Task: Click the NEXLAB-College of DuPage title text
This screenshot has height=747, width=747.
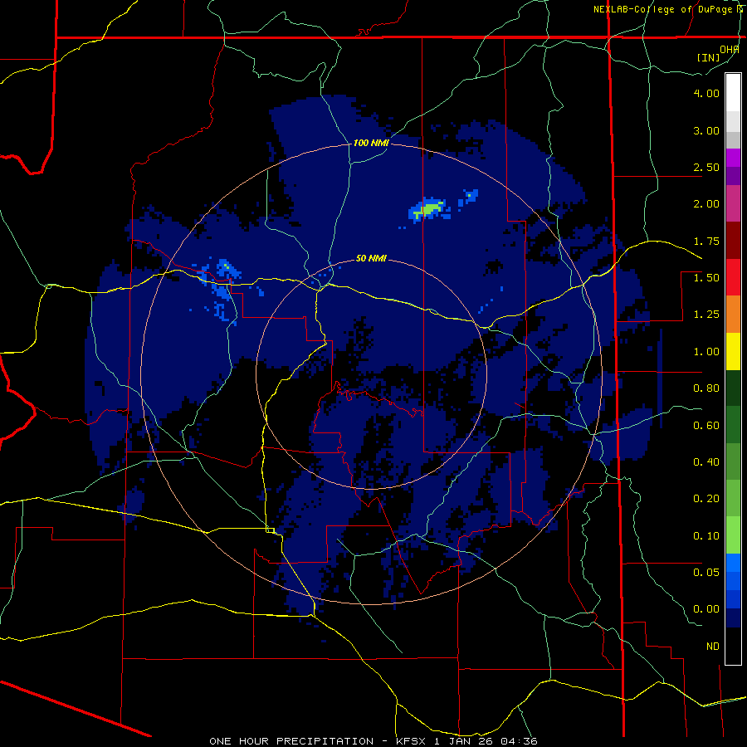Action: tap(667, 9)
